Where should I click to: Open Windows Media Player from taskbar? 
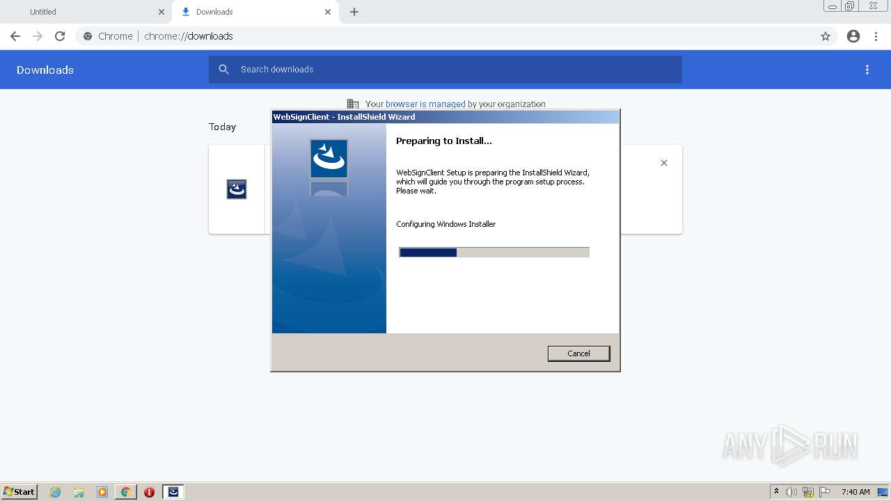click(102, 492)
